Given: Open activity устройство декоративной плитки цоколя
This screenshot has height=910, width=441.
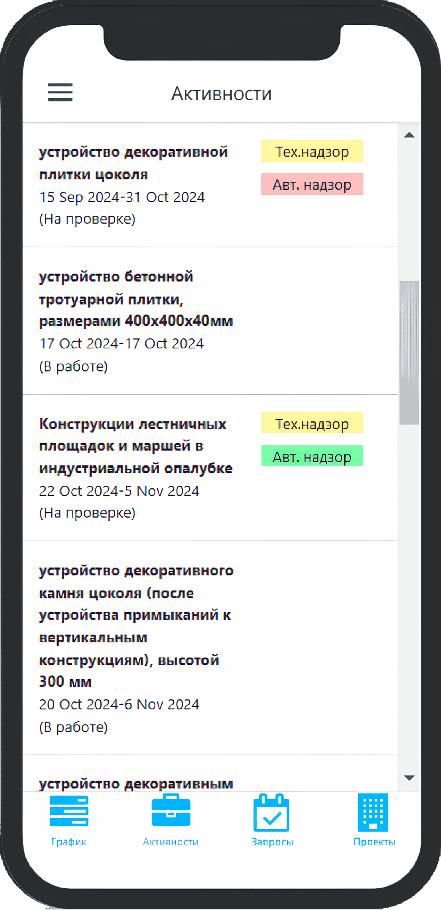Looking at the screenshot, I should point(210,185).
